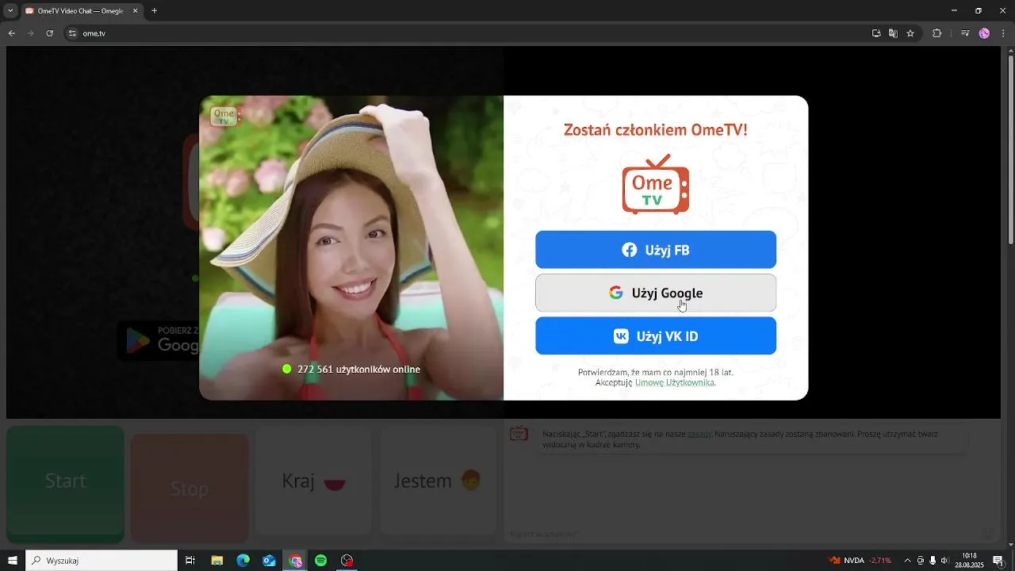The width and height of the screenshot is (1015, 571).
Task: Go back in browser history
Action: [x=12, y=33]
